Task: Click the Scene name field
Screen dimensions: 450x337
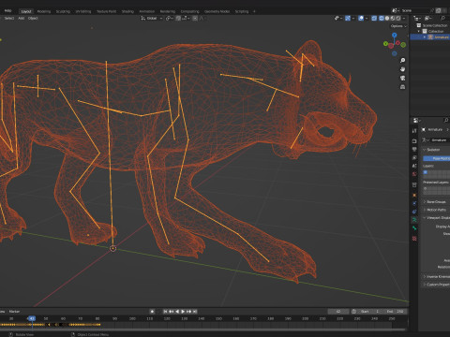Action: tap(414, 10)
